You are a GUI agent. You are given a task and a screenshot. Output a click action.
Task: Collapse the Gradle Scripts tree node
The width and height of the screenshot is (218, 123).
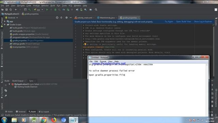(5, 25)
